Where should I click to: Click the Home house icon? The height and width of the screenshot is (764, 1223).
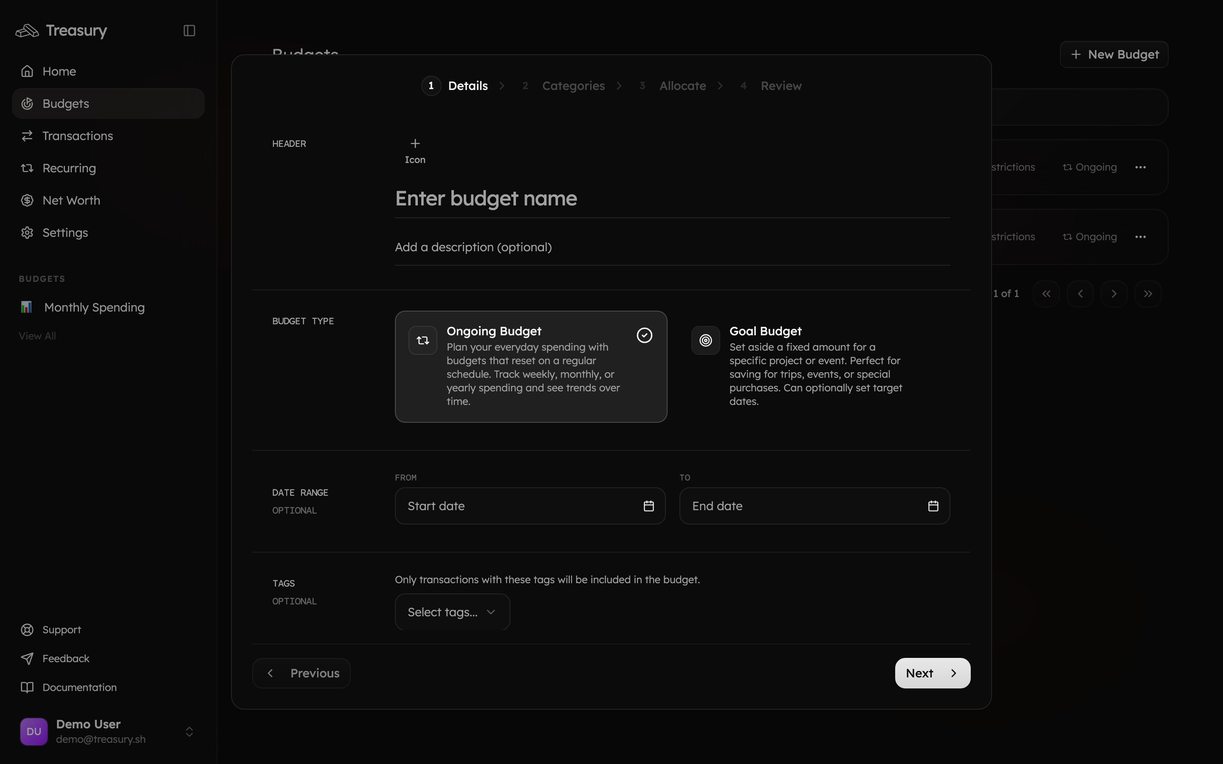point(27,71)
